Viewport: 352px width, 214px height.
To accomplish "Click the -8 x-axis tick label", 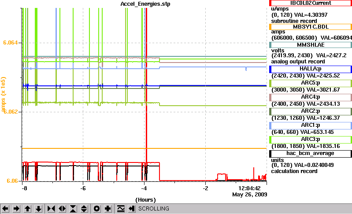I will click(24, 188).
